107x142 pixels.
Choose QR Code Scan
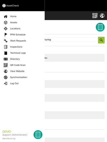pos(18,65)
